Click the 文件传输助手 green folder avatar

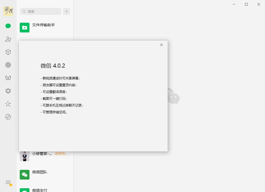pyautogui.click(x=25, y=28)
